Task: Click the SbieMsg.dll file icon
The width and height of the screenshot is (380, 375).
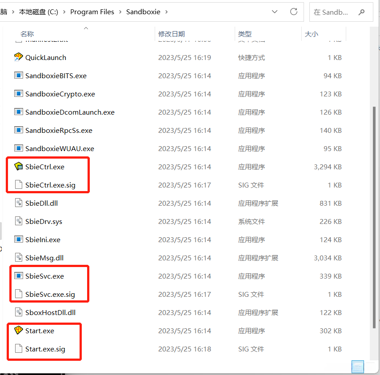Action: (x=18, y=258)
